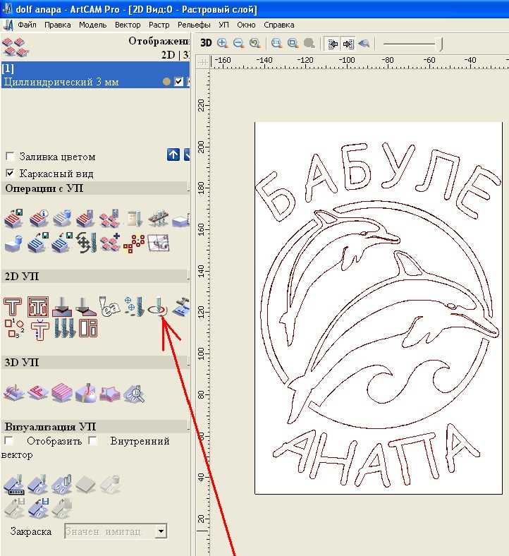
Task: Click the toolpath icon the red arrow marks
Action: point(159,307)
